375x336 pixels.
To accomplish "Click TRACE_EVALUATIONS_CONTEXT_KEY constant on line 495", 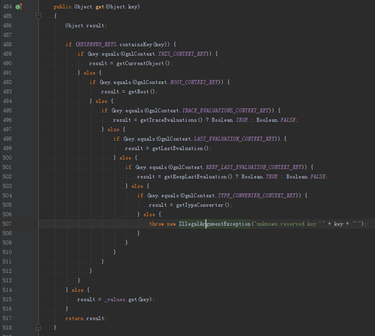I will click(225, 110).
